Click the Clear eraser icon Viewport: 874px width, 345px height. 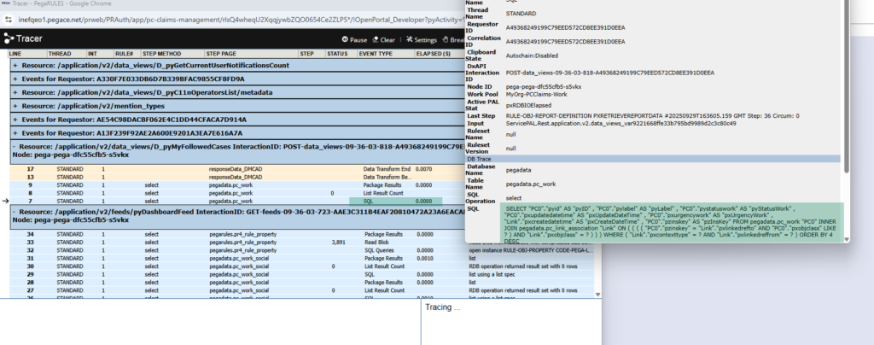(x=376, y=39)
